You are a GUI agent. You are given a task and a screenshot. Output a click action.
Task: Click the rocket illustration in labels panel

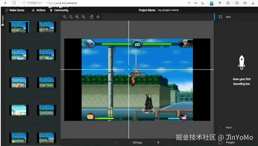click(x=242, y=62)
